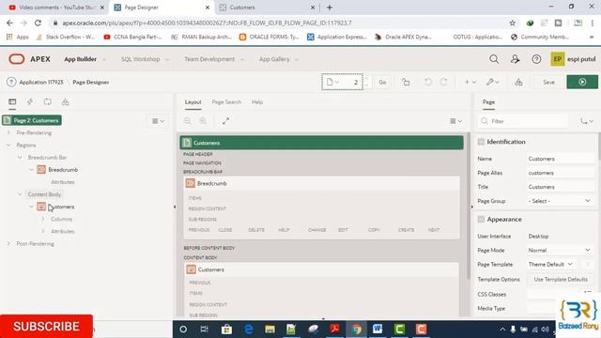Collapse the Regions node

(8, 145)
